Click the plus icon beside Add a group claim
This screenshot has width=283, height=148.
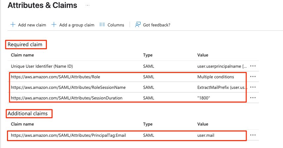[x=54, y=24]
